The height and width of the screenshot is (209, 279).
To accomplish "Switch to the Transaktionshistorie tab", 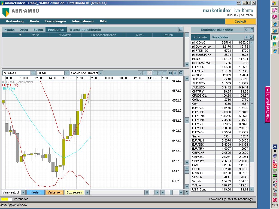I will pyautogui.click(x=85, y=30).
